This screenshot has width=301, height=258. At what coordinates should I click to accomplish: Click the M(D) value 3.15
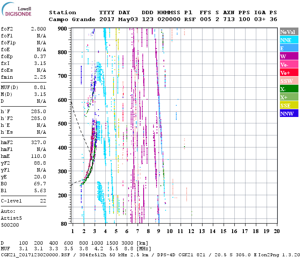coord(40,94)
